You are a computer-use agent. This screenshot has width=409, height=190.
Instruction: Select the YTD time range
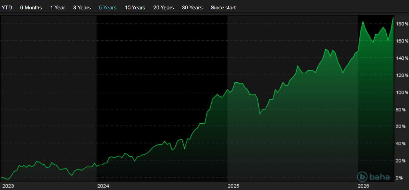pyautogui.click(x=7, y=8)
